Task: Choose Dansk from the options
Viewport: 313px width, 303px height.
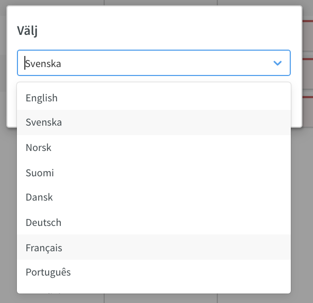Action: coord(154,197)
